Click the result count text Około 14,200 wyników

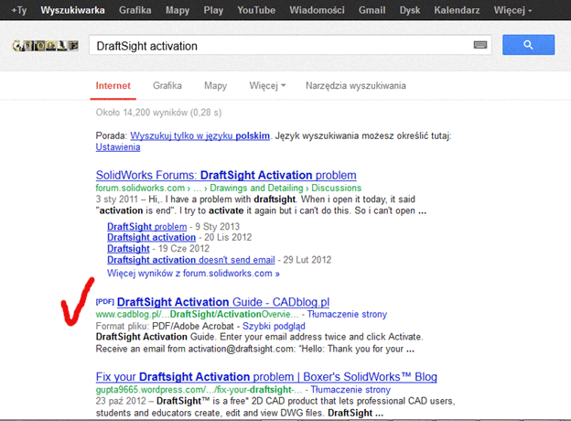click(x=158, y=113)
